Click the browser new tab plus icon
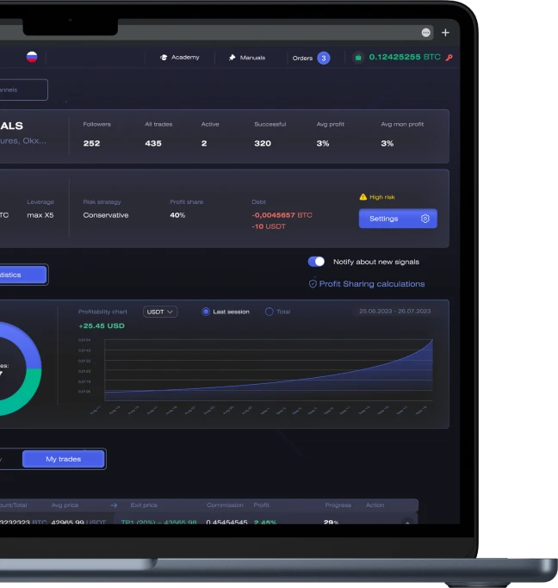 coord(445,33)
